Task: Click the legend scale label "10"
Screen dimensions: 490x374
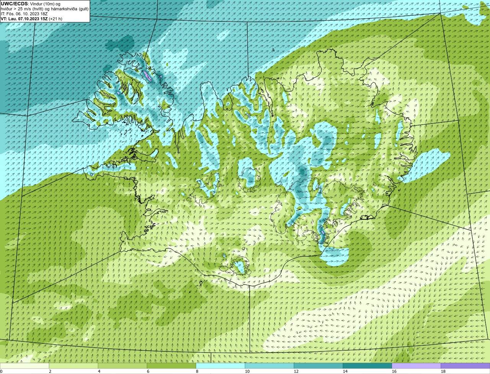Action: click(x=247, y=371)
